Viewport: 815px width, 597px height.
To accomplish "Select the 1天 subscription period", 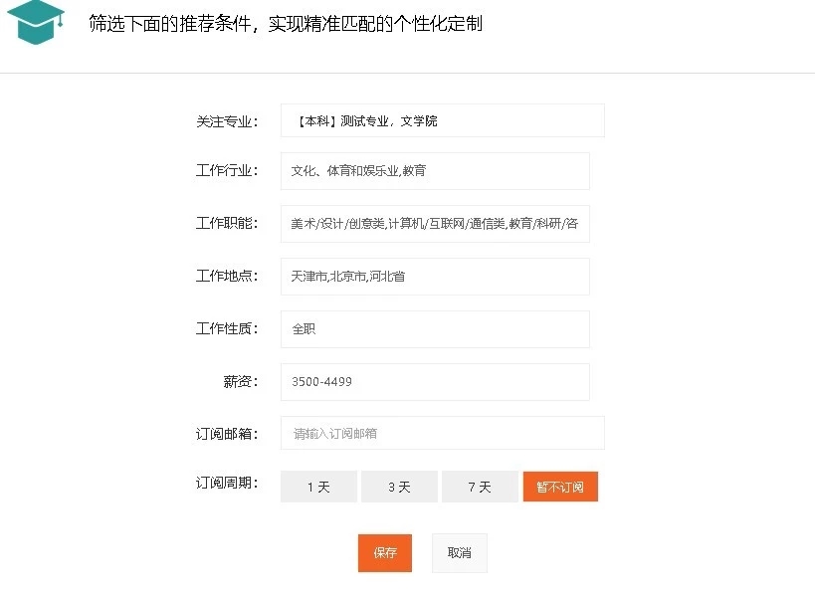I will 318,487.
